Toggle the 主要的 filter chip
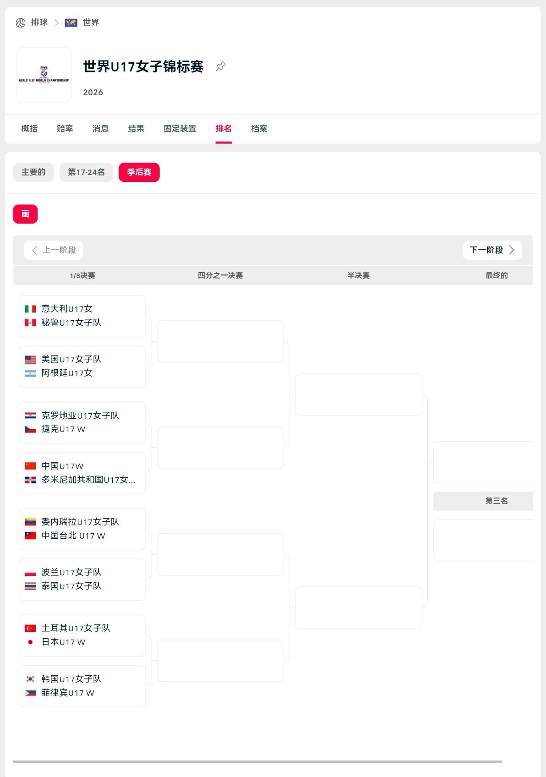 click(33, 172)
